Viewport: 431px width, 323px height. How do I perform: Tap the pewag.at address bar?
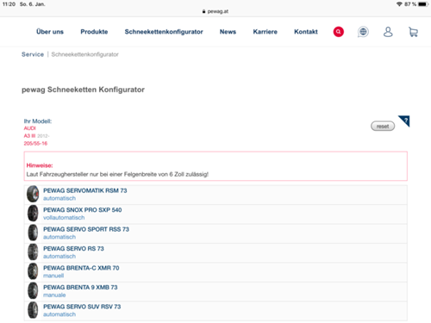pos(215,11)
